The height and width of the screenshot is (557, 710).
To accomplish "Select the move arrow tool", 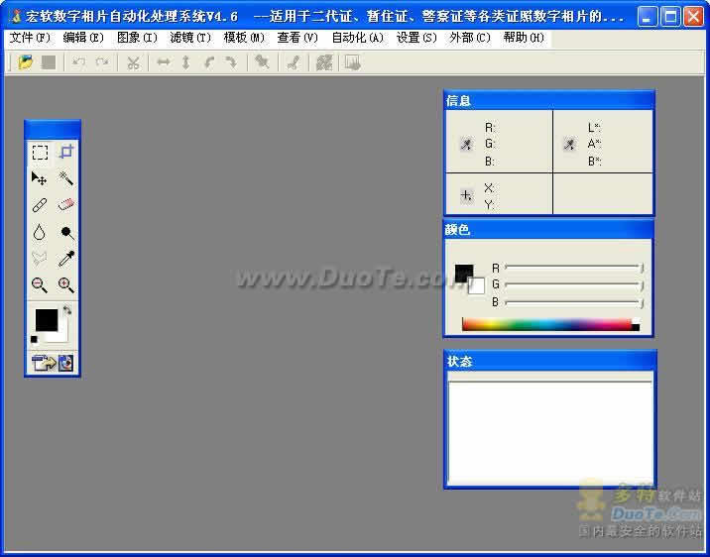I will click(39, 178).
